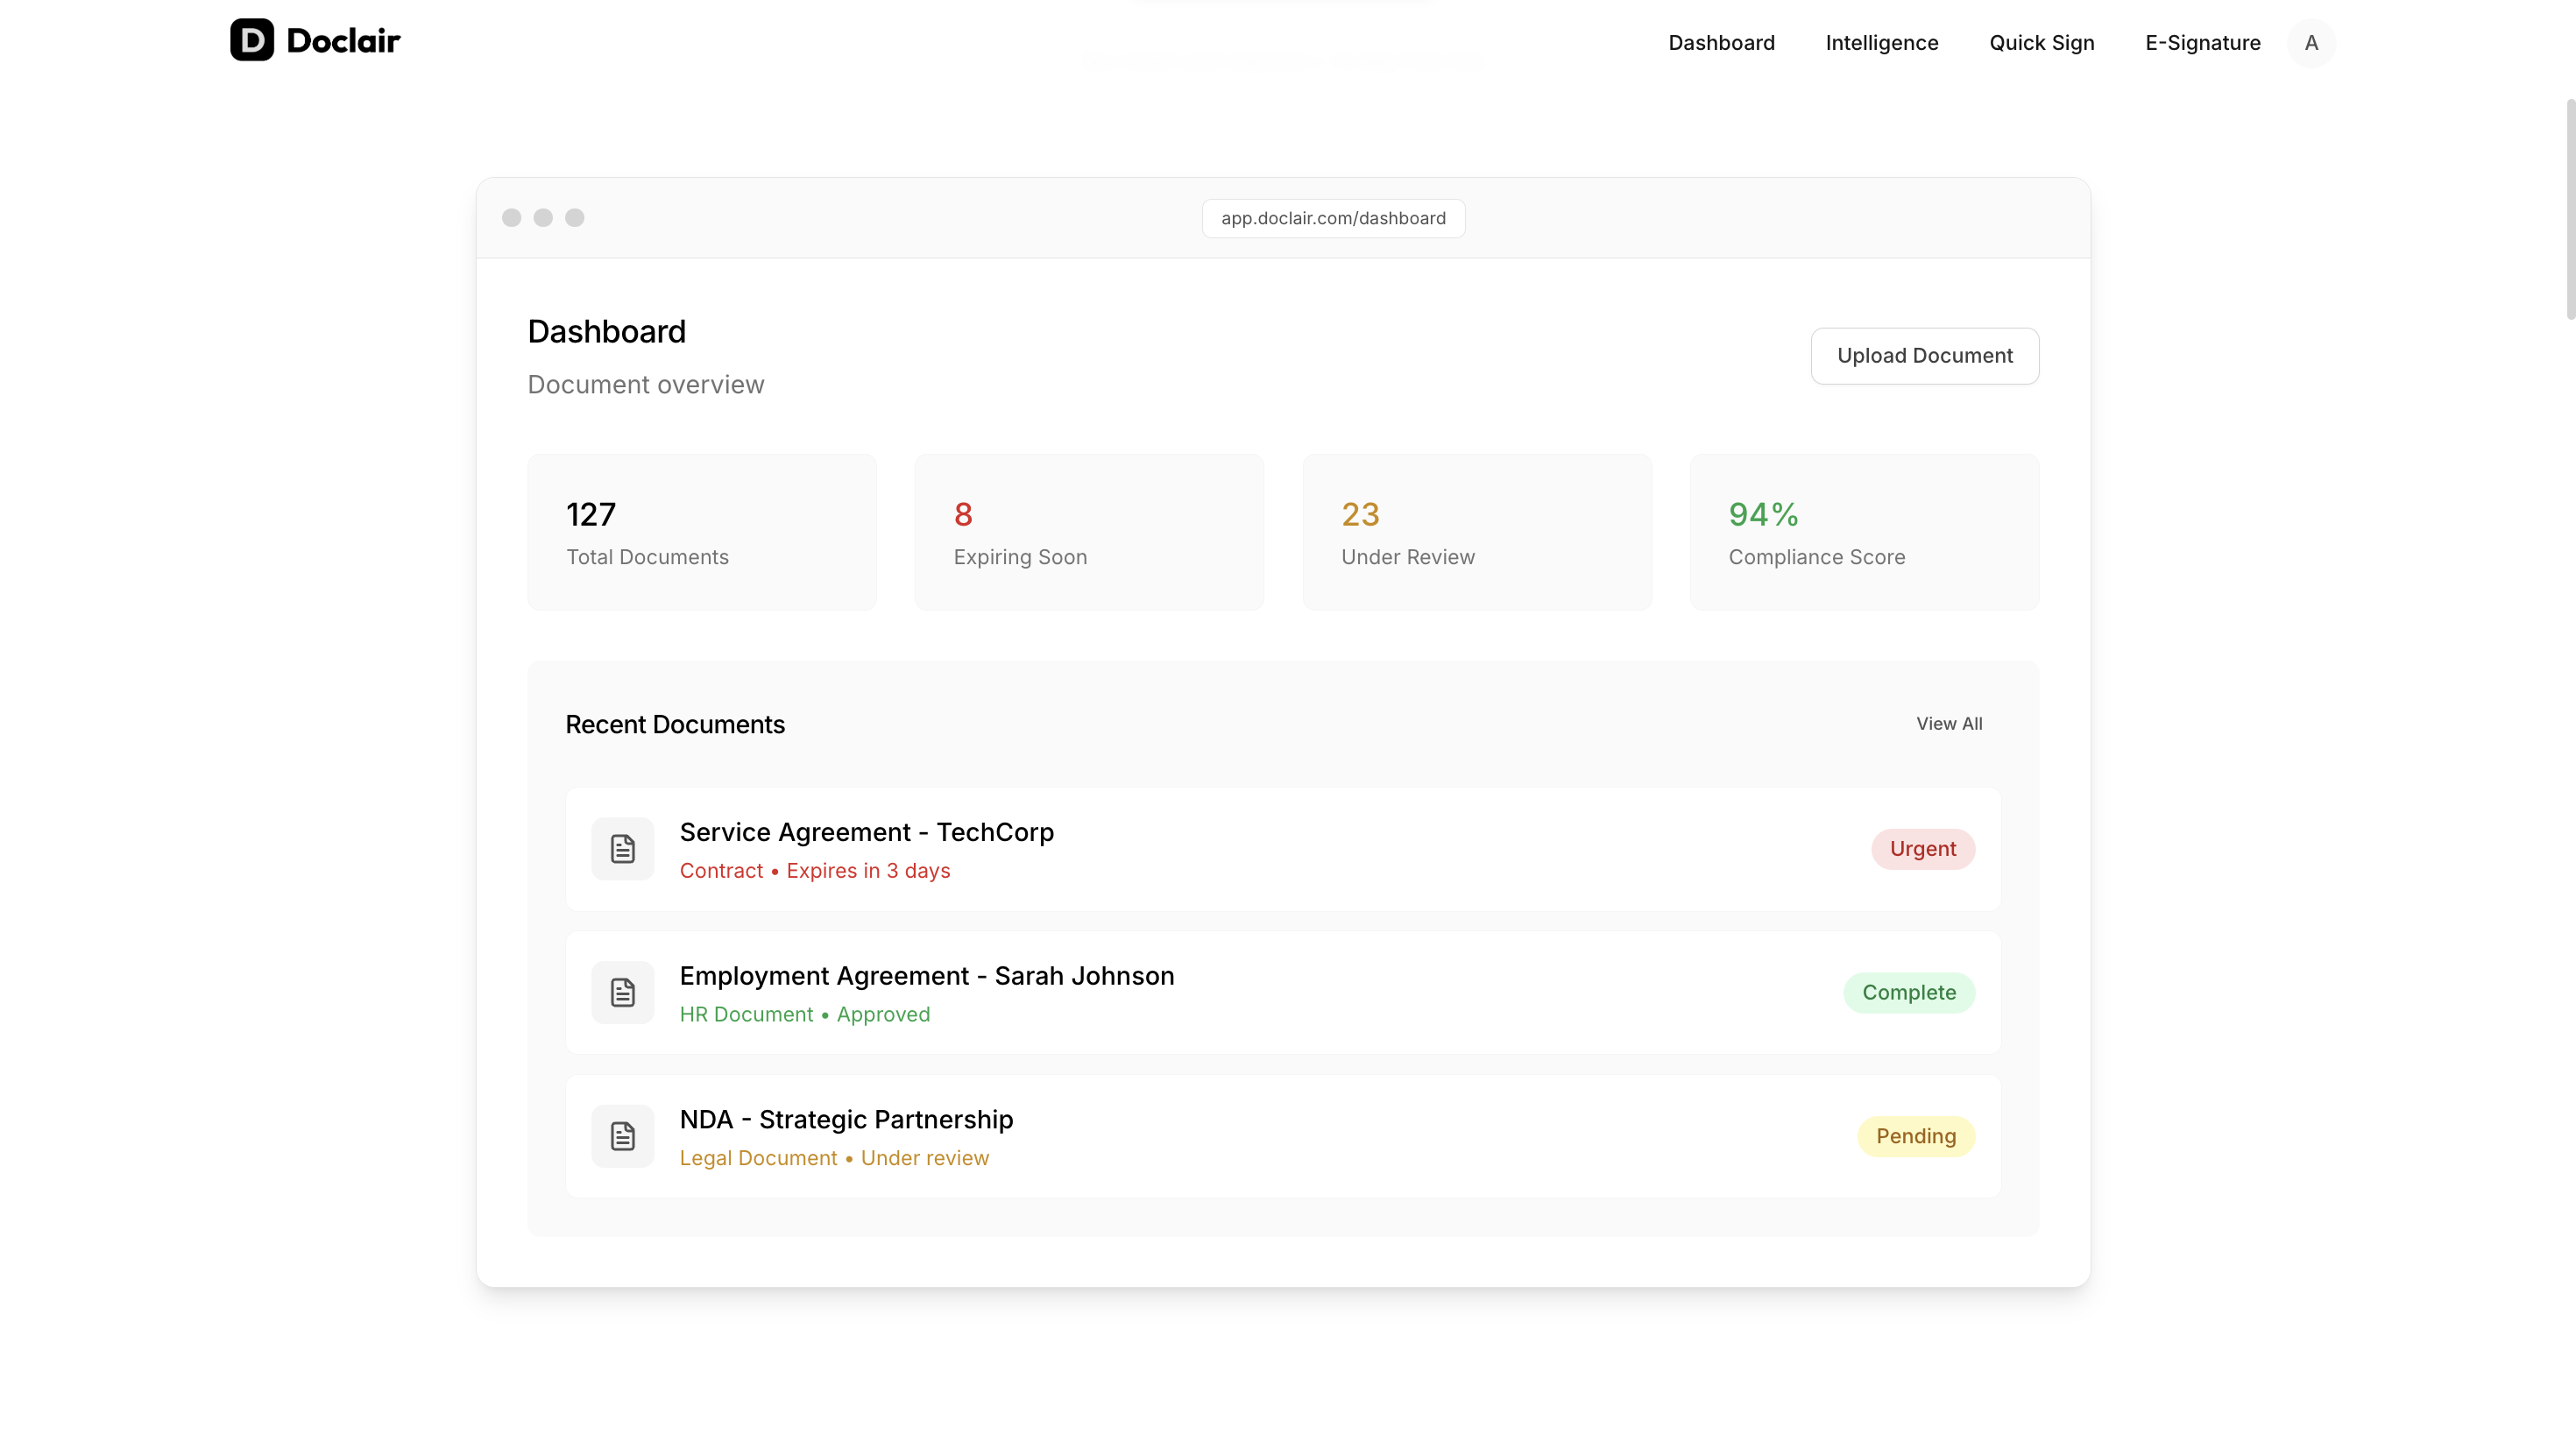Select Quick Sign in the navigation
2576x1449 pixels.
2041,43
